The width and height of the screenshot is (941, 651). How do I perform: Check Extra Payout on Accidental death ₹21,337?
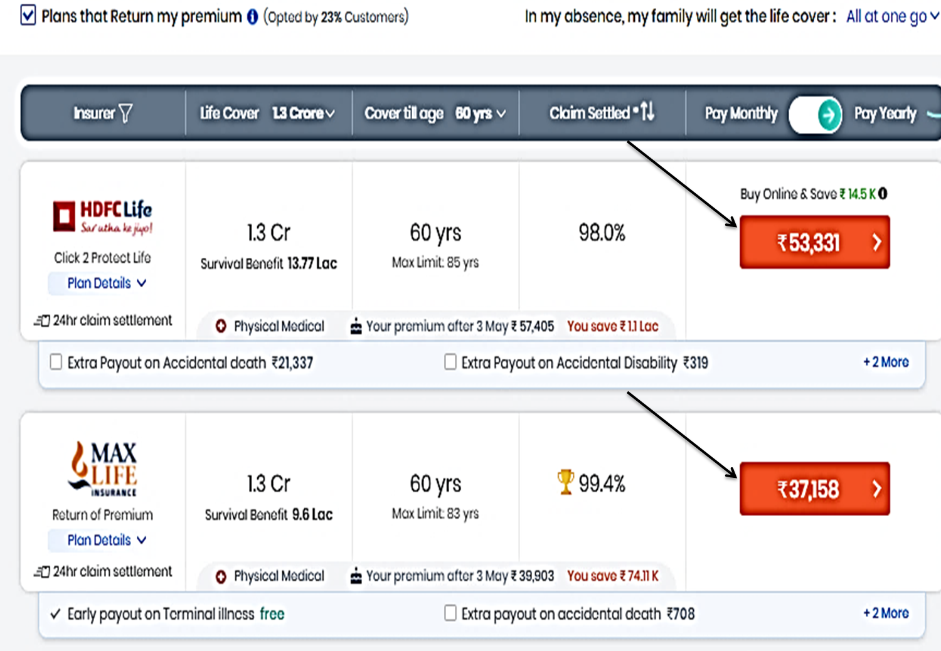point(56,362)
